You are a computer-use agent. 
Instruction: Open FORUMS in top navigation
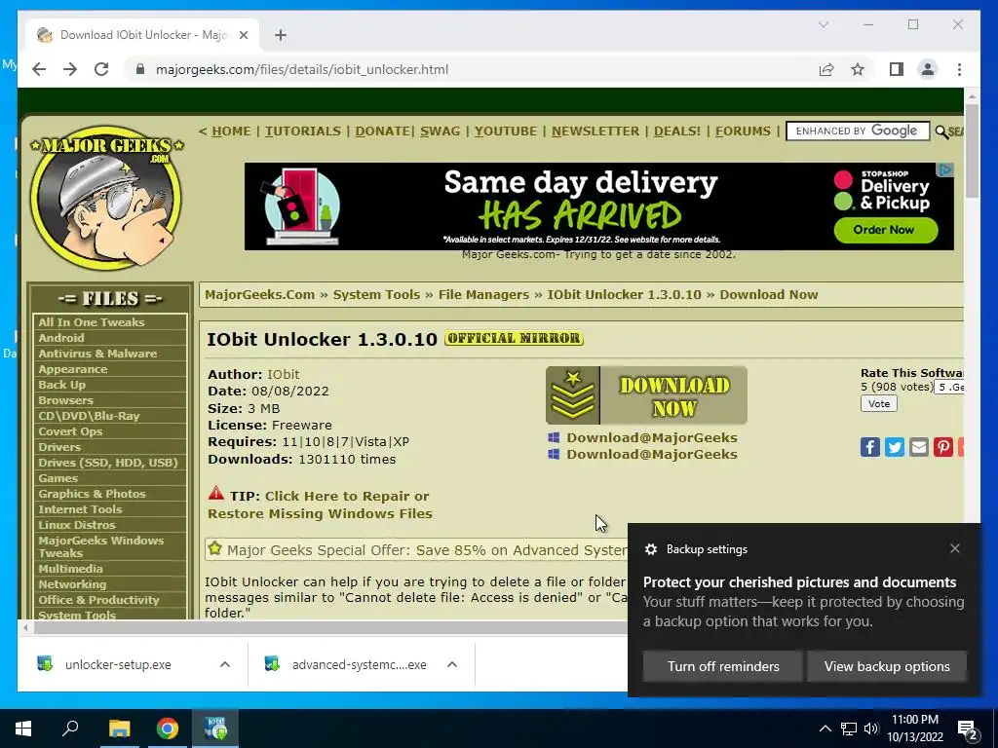(x=743, y=131)
